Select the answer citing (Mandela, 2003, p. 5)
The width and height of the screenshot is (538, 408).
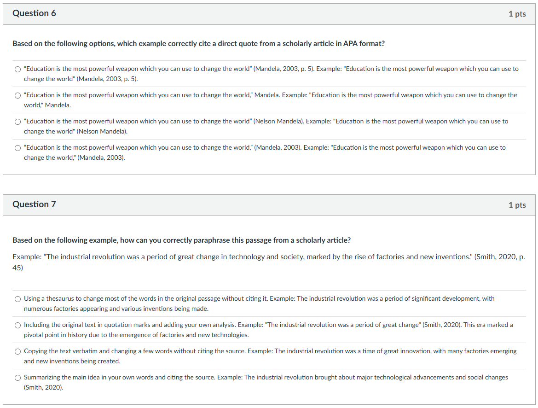[18, 70]
